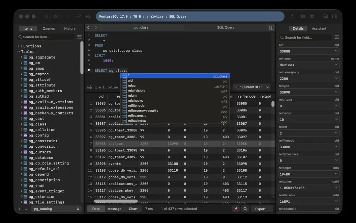The width and height of the screenshot is (356, 223).
Task: Click the relfilenode column header
Action: [246, 97]
